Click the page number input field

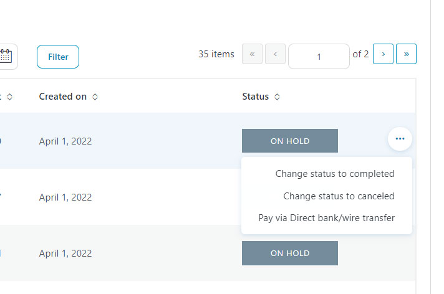click(x=319, y=57)
